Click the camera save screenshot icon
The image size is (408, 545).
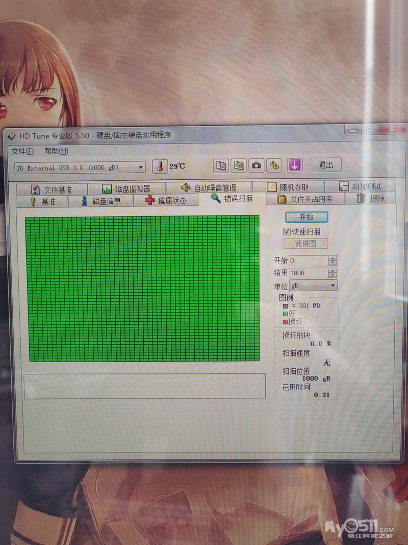click(x=257, y=165)
